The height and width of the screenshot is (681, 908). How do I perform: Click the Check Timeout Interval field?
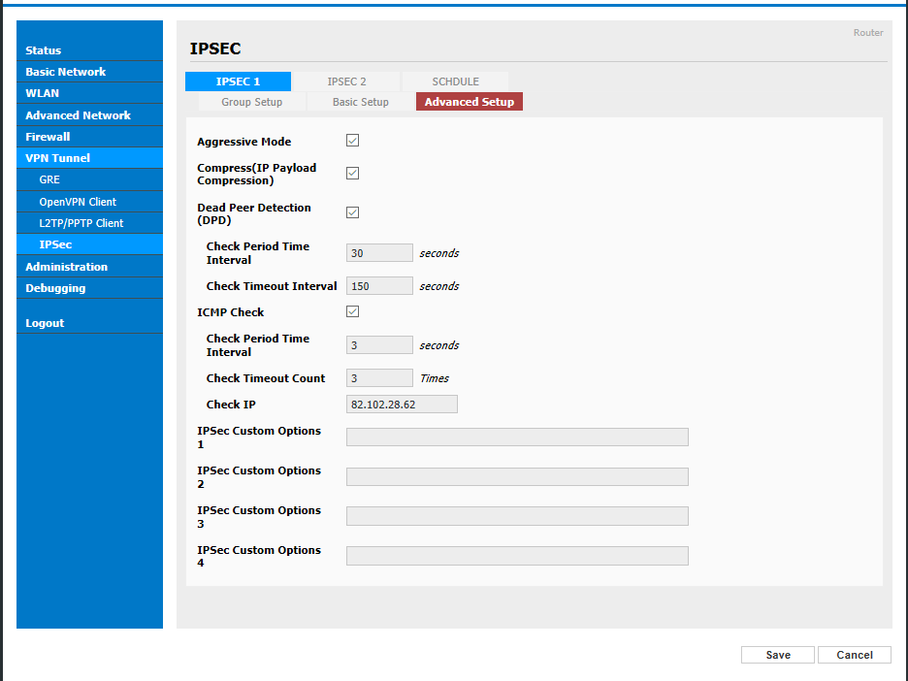tap(379, 286)
